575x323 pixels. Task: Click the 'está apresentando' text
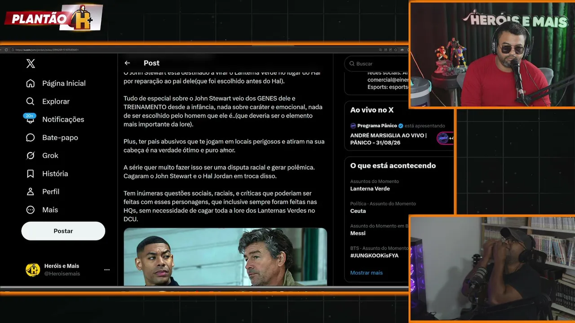tap(425, 126)
